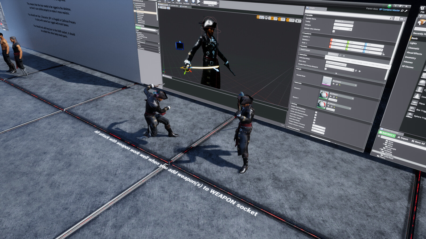Click Element 1 material use-selected arrow icon
The image size is (426, 239).
pyautogui.click(x=328, y=106)
